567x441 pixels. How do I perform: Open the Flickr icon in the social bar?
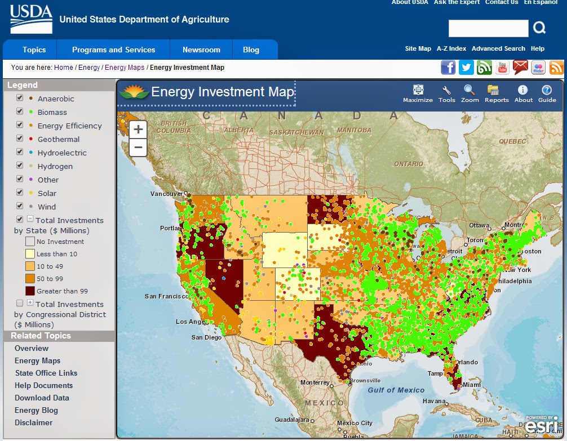(x=538, y=67)
